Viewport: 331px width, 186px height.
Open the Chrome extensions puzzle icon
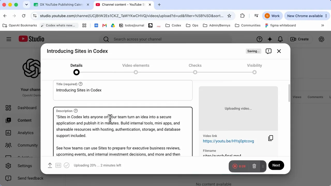coord(242,16)
